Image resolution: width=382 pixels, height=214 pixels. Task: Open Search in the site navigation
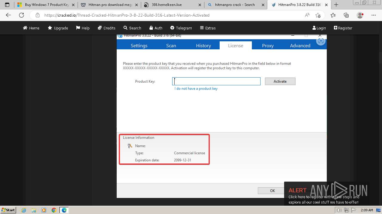pyautogui.click(x=132, y=28)
